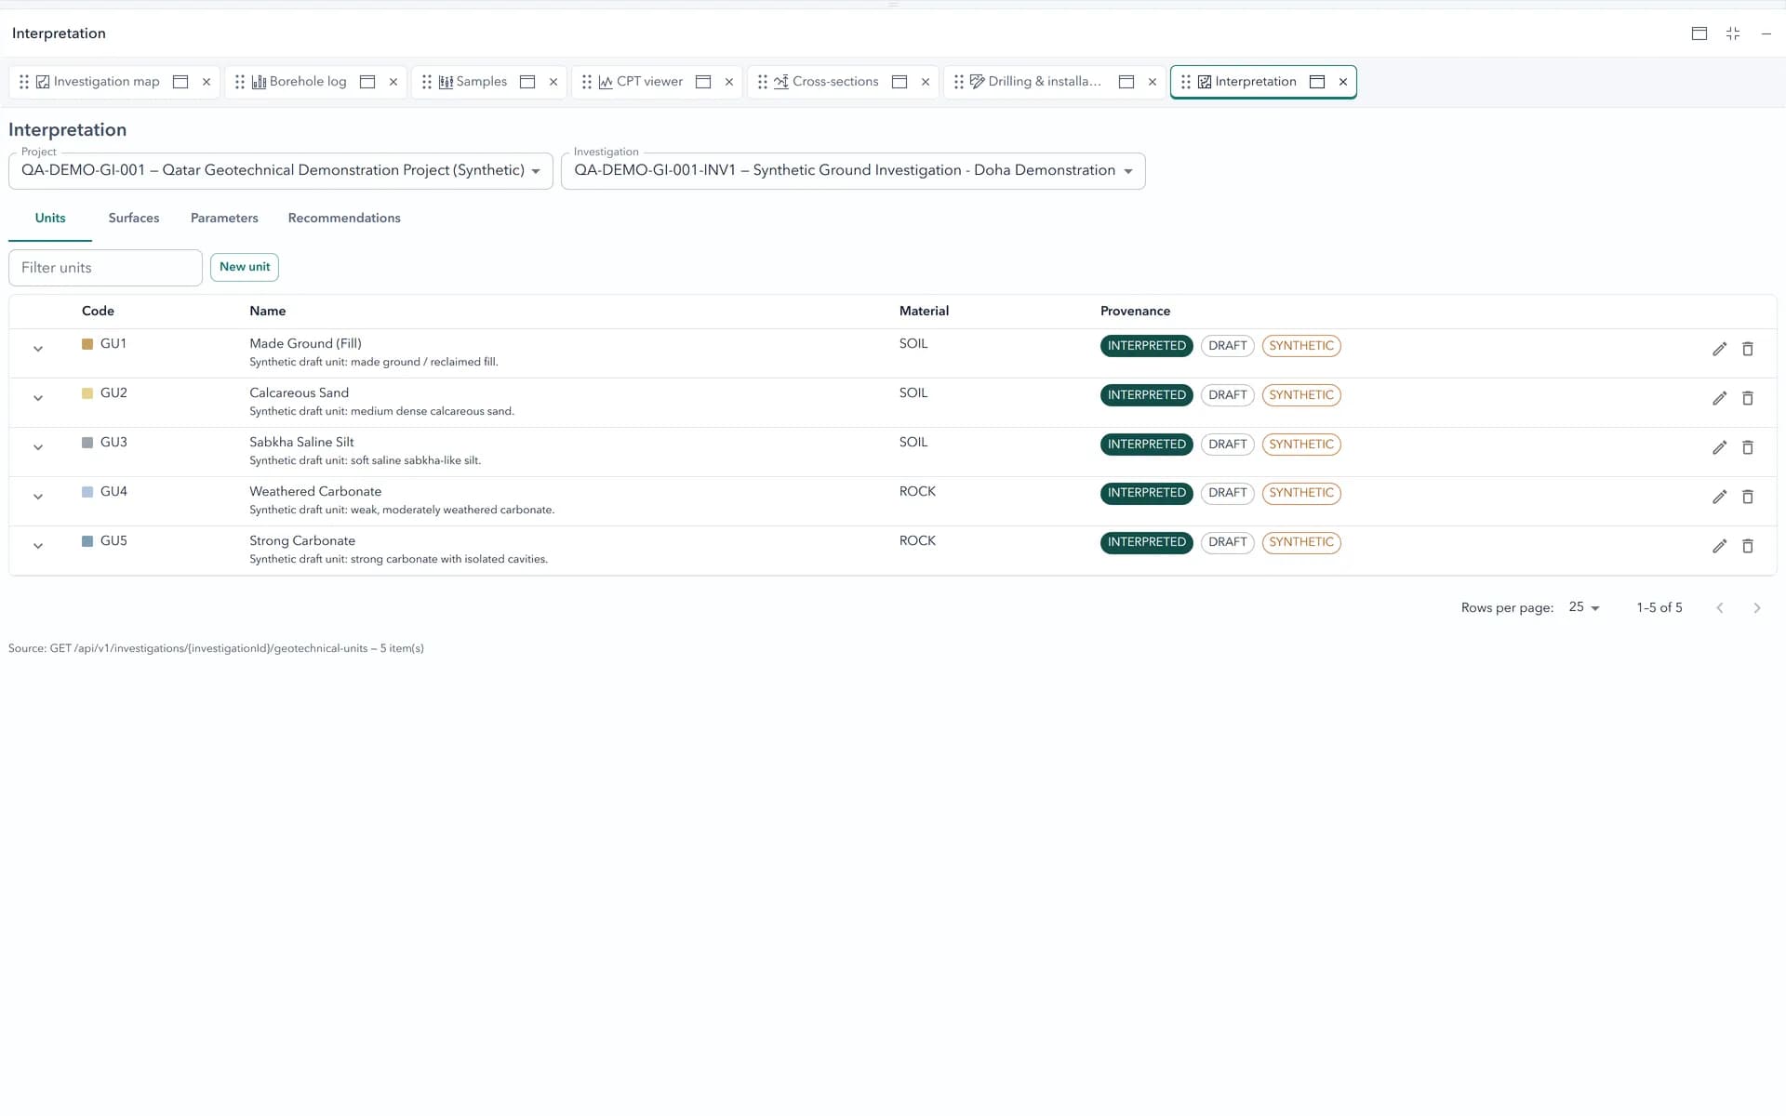Focus the Filter units field
This screenshot has height=1116, width=1786.
pyautogui.click(x=105, y=268)
